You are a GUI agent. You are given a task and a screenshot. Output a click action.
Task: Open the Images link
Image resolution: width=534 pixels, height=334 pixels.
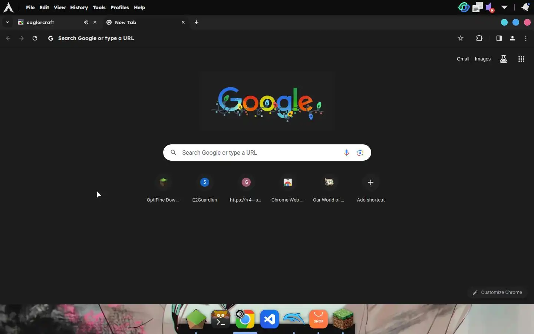[x=483, y=59]
